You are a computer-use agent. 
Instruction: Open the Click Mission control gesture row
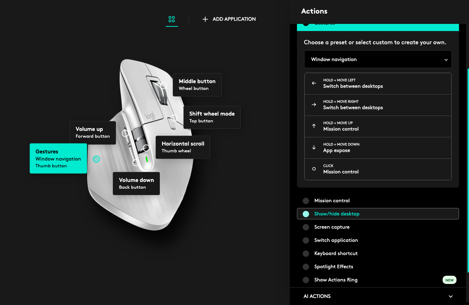378,169
